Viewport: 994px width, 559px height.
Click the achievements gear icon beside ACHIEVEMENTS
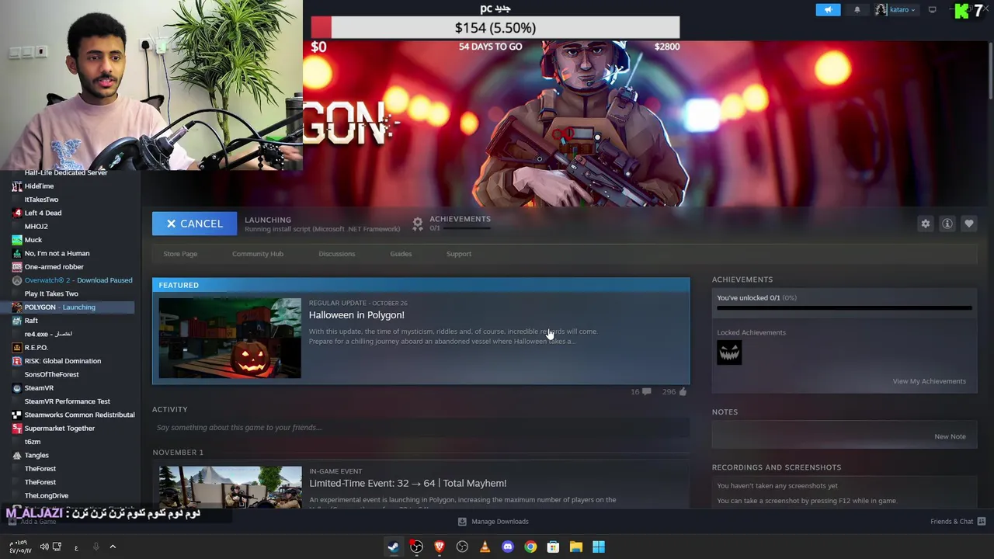click(x=418, y=224)
